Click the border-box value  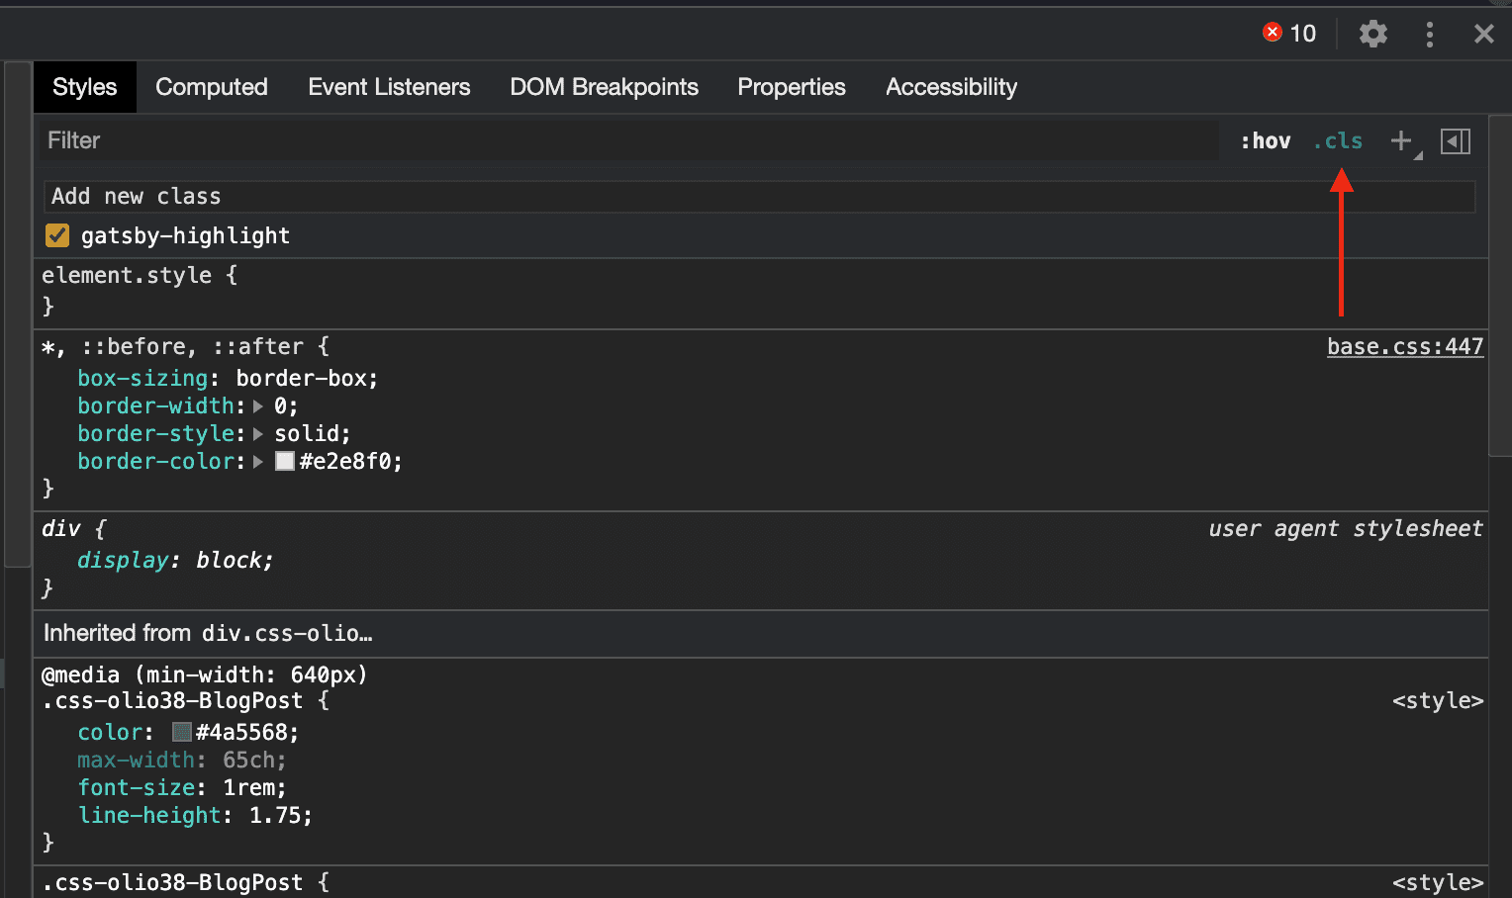[301, 378]
